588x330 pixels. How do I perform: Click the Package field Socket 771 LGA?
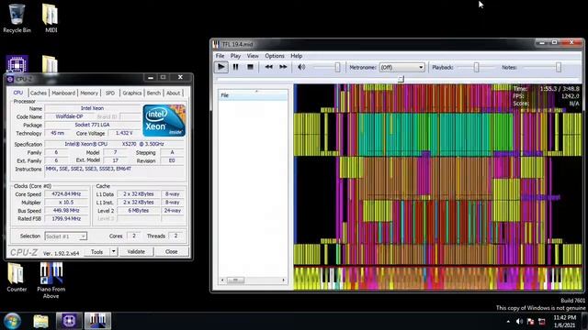[x=92, y=125]
